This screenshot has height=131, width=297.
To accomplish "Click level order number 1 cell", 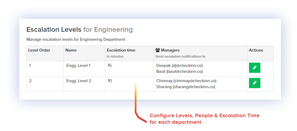I will coord(30,65).
